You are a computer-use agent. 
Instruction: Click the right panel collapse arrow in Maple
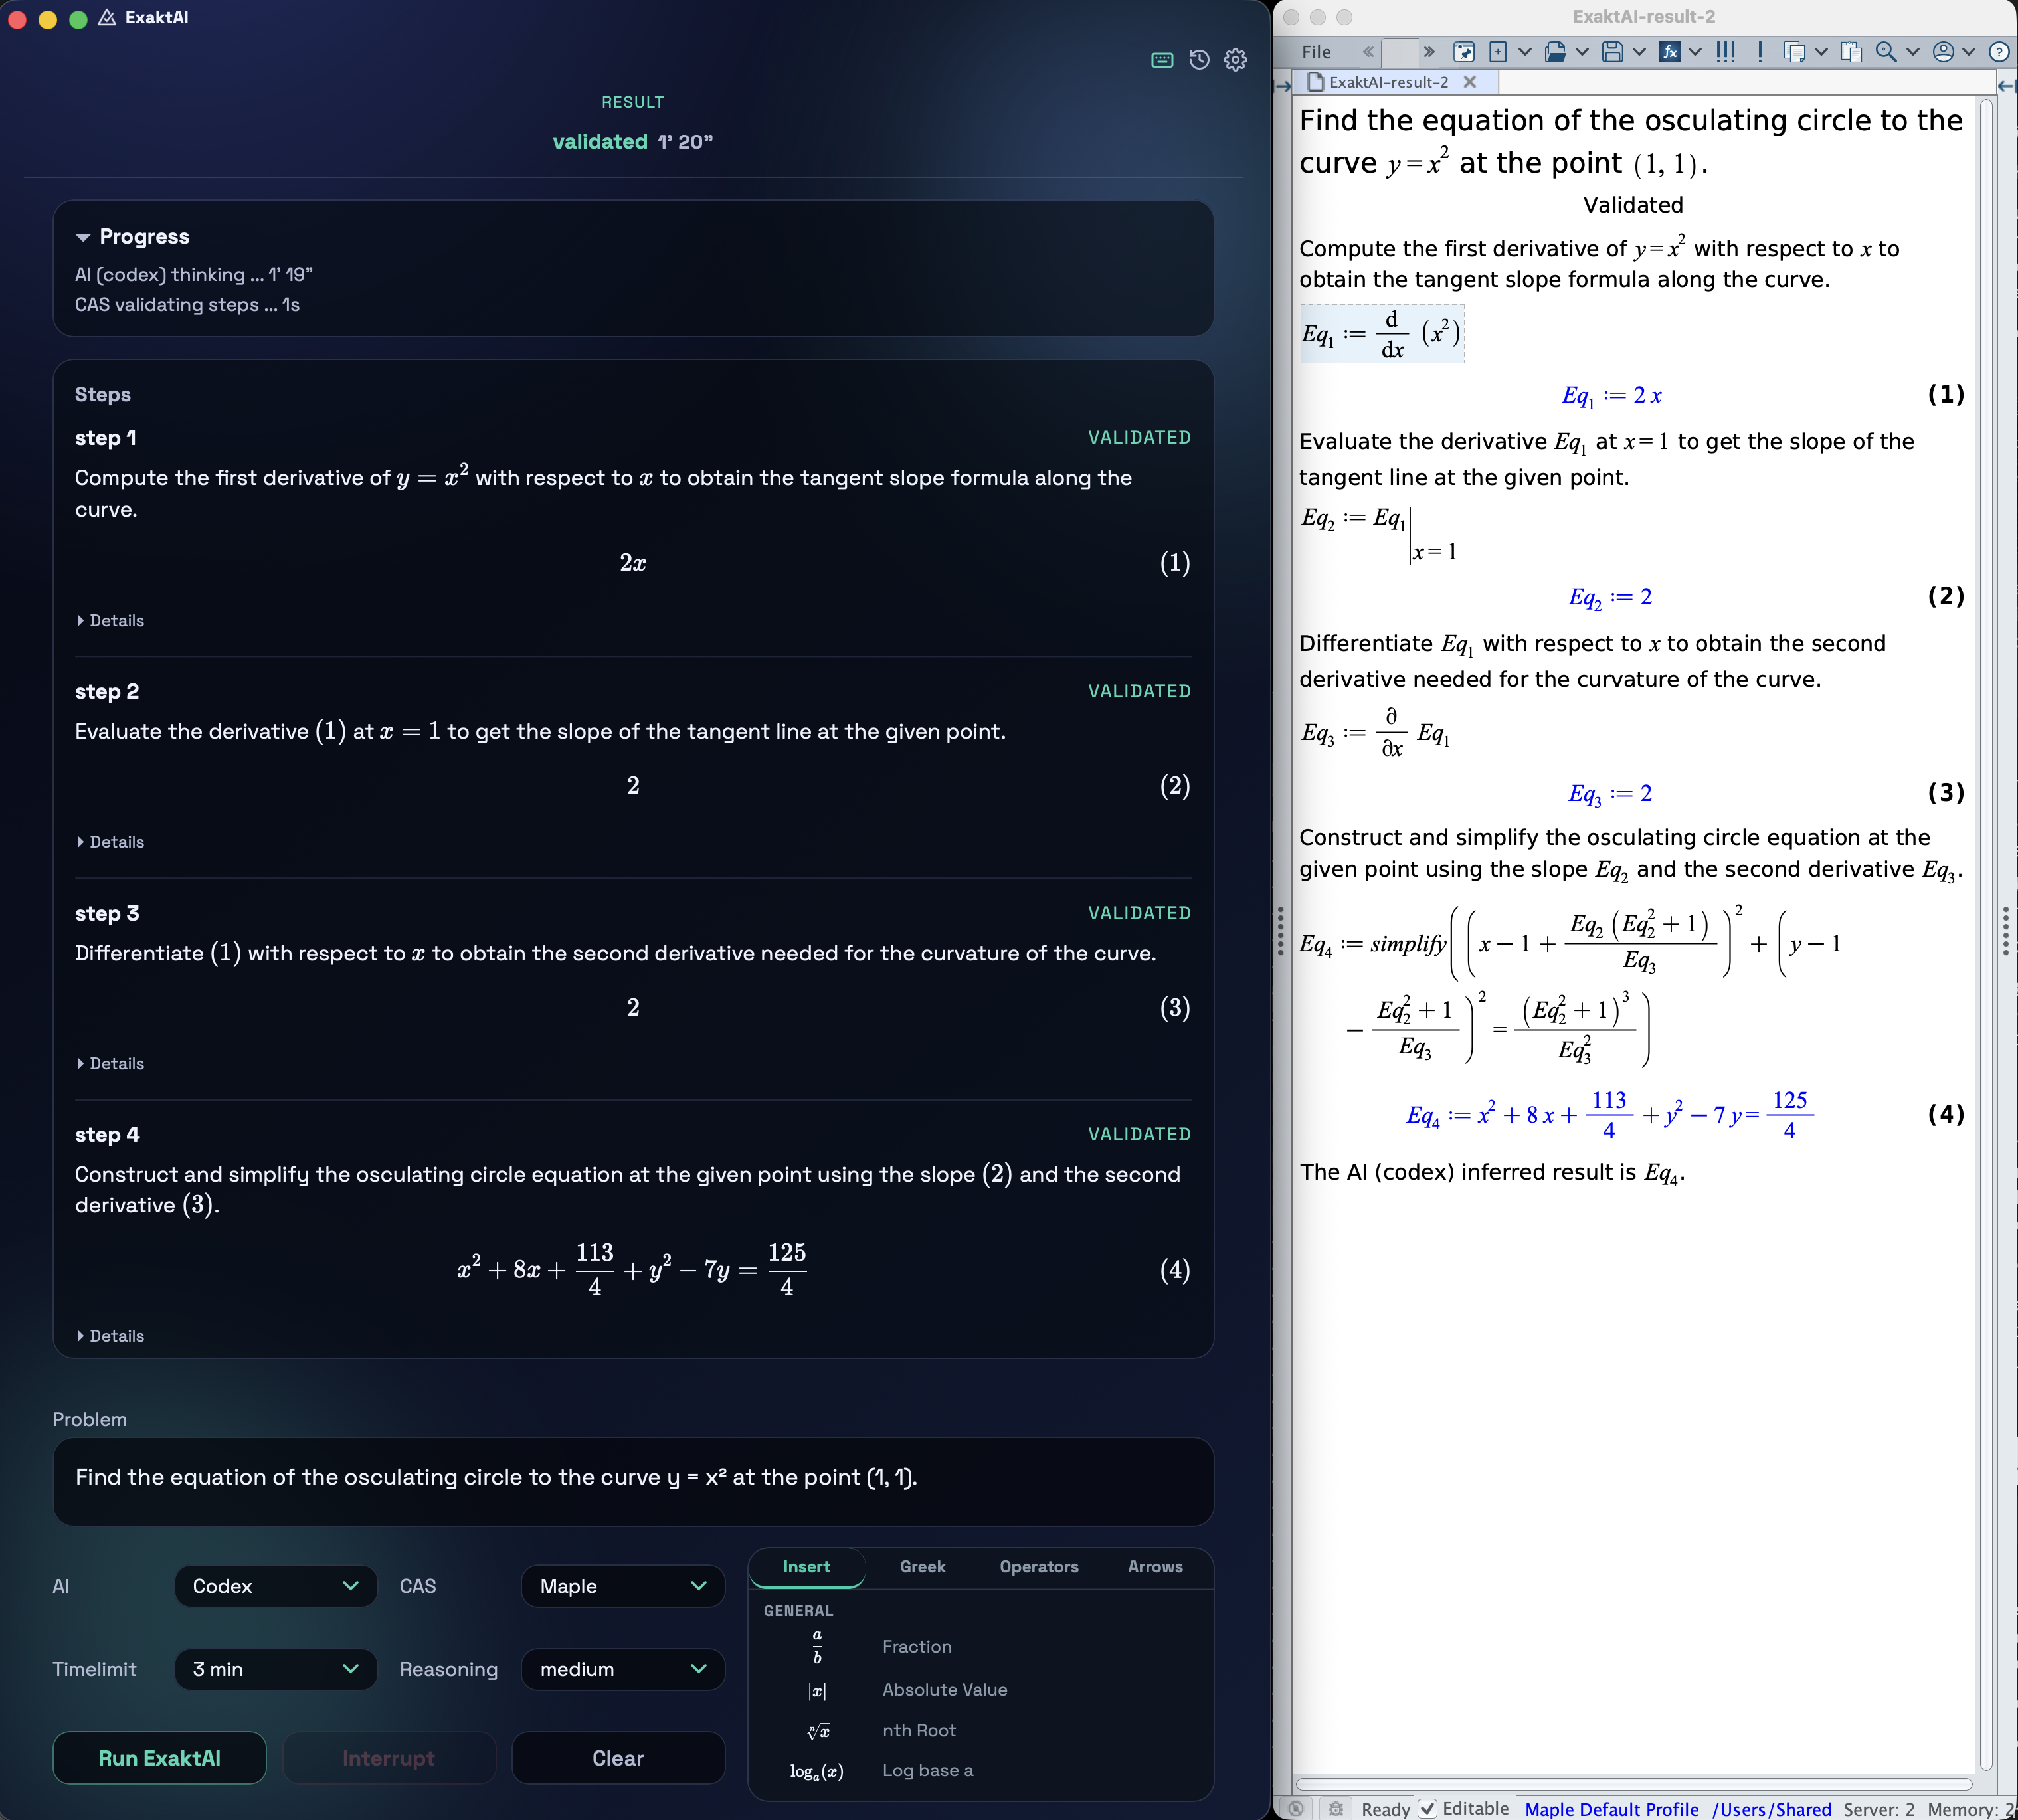coord(2006,86)
